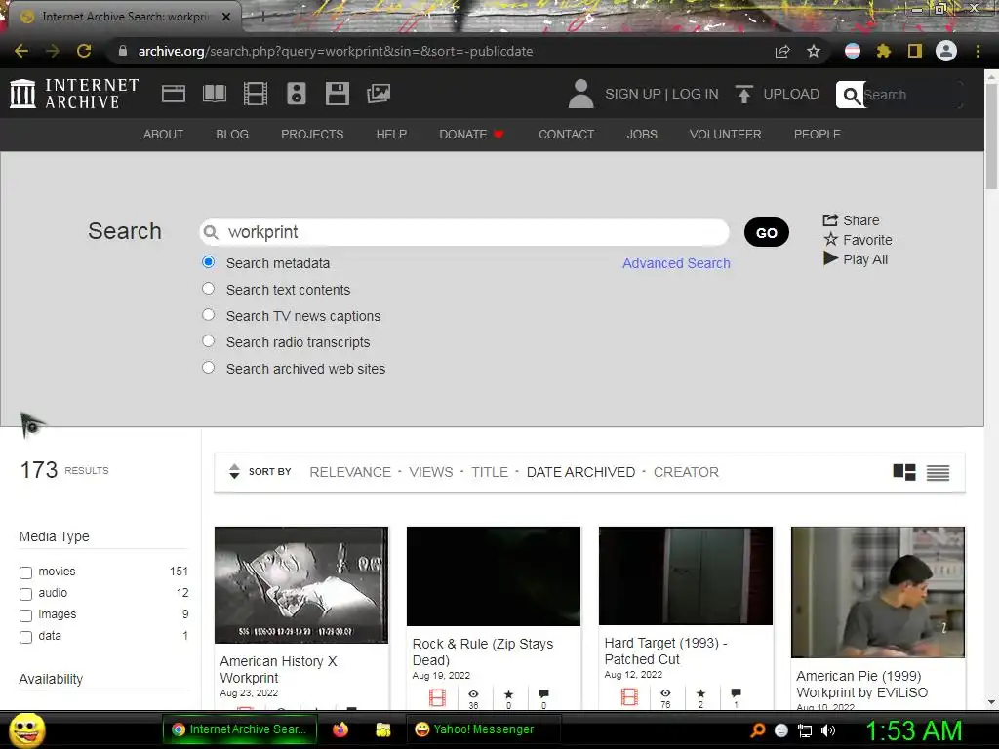Switch to tile grid view icon

pos(904,472)
